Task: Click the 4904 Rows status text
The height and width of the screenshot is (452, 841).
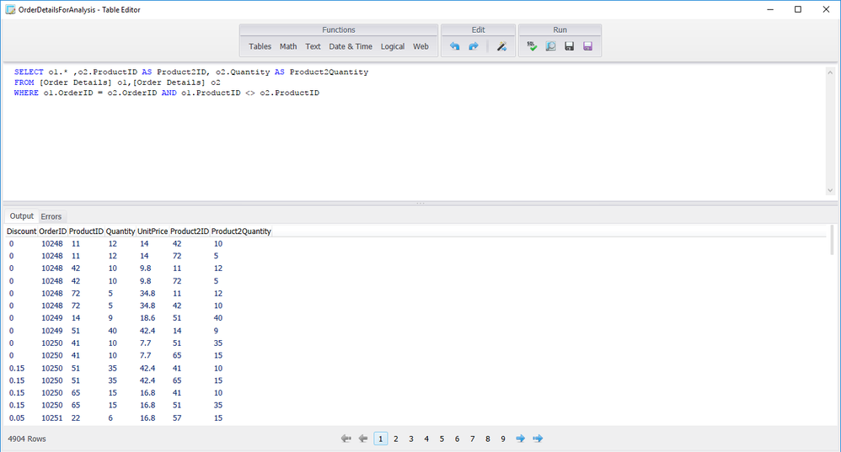Action: [x=27, y=439]
